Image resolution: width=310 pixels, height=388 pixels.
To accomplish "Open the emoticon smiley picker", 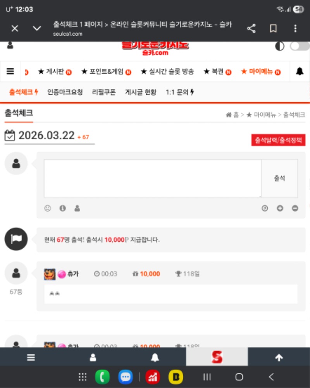I will point(48,208).
